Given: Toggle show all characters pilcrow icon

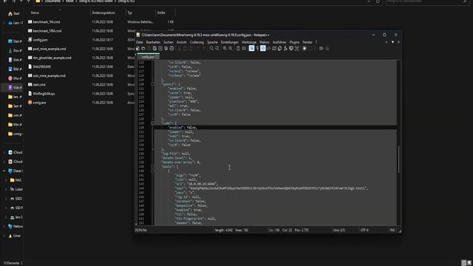Looking at the screenshot, I should 257,48.
